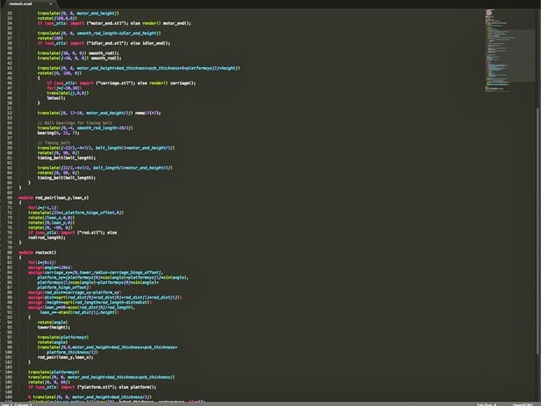Click the vertical editor scrollbar
The image size is (541, 406).
[538, 231]
